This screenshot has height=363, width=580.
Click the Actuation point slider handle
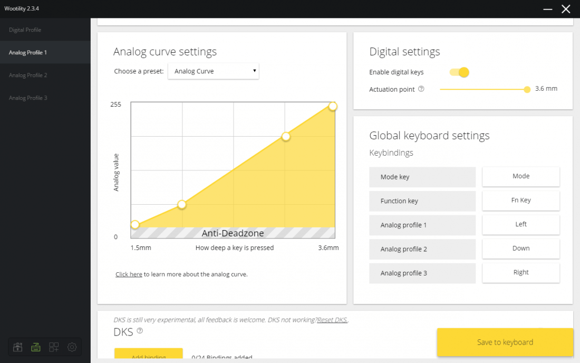(527, 89)
